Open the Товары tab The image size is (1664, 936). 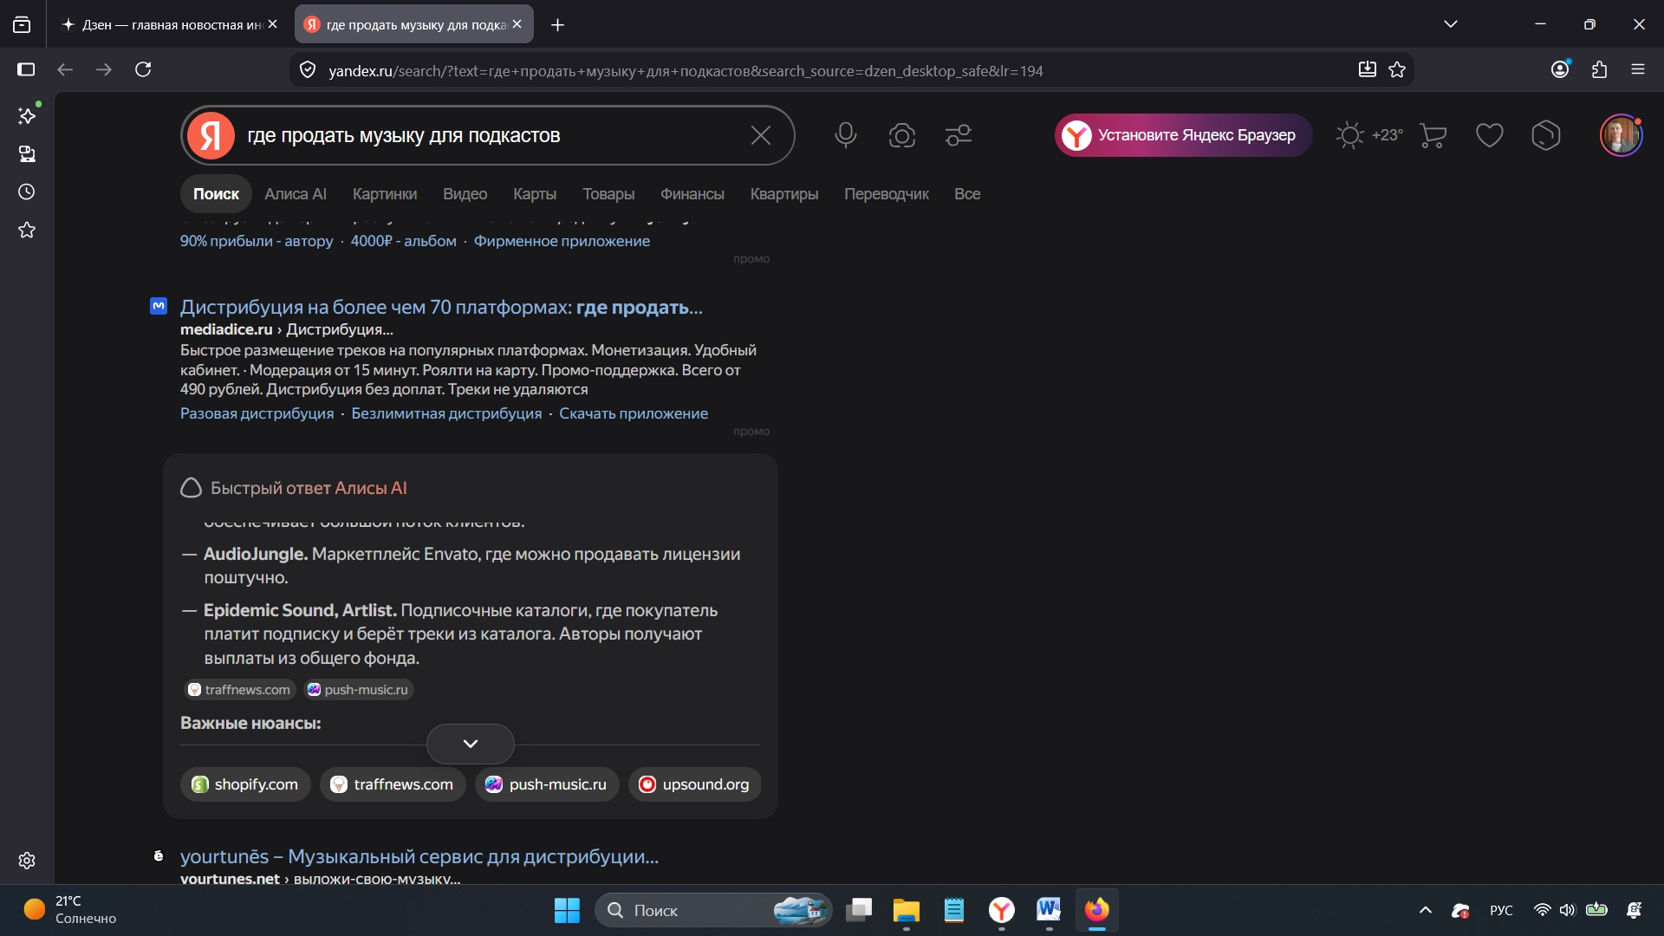[608, 194]
